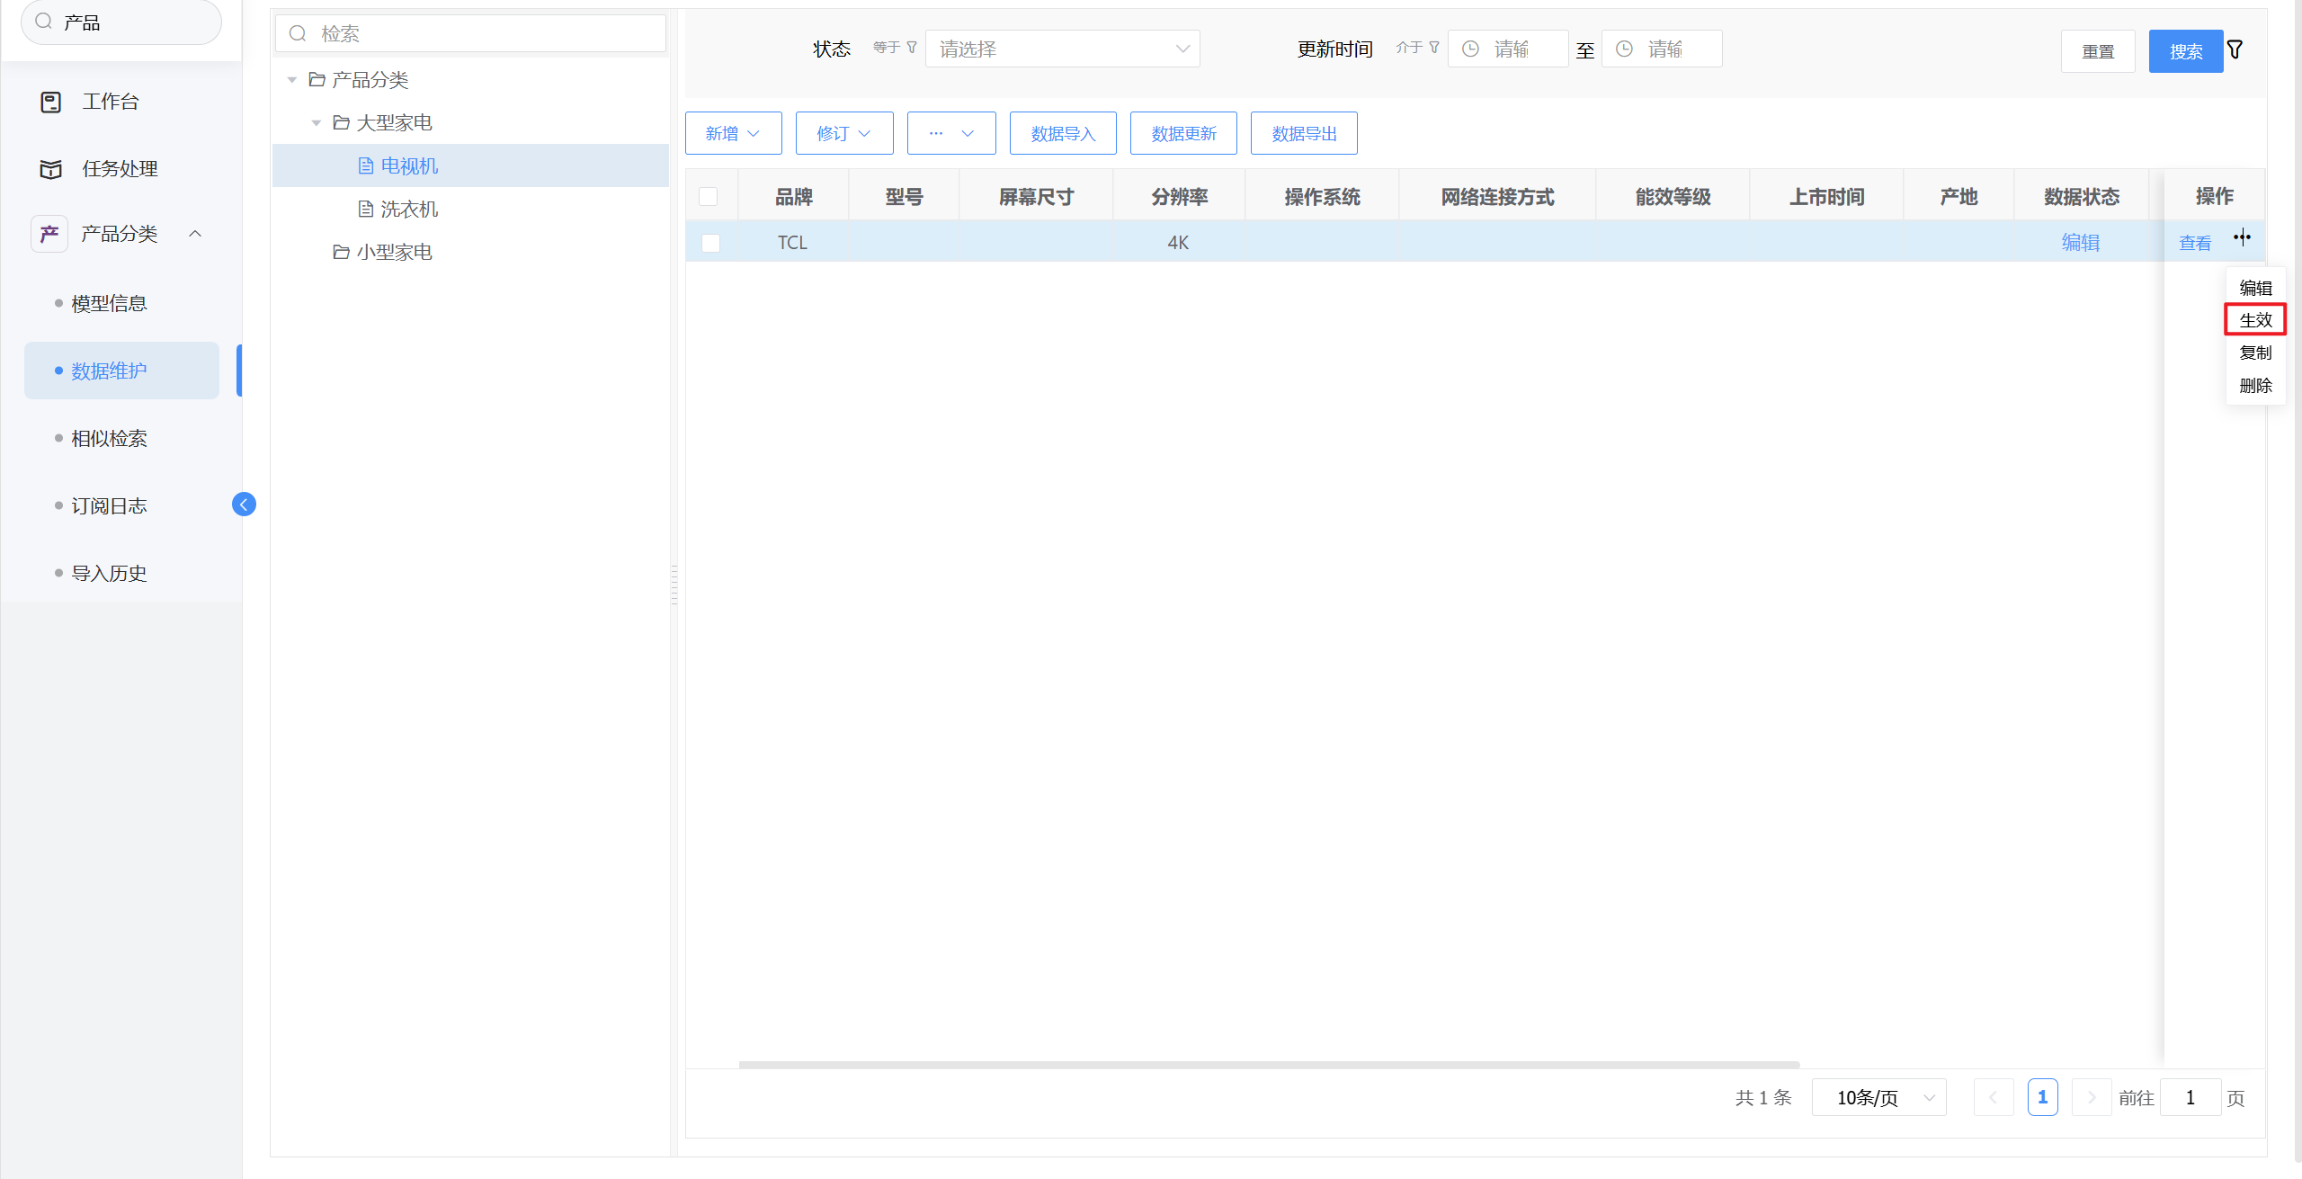Click the more actions dots in TCL row

coord(2242,237)
